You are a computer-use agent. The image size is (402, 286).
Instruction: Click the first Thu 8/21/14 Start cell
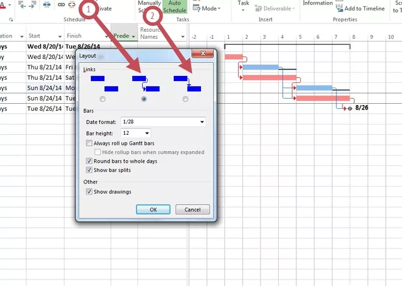45,67
